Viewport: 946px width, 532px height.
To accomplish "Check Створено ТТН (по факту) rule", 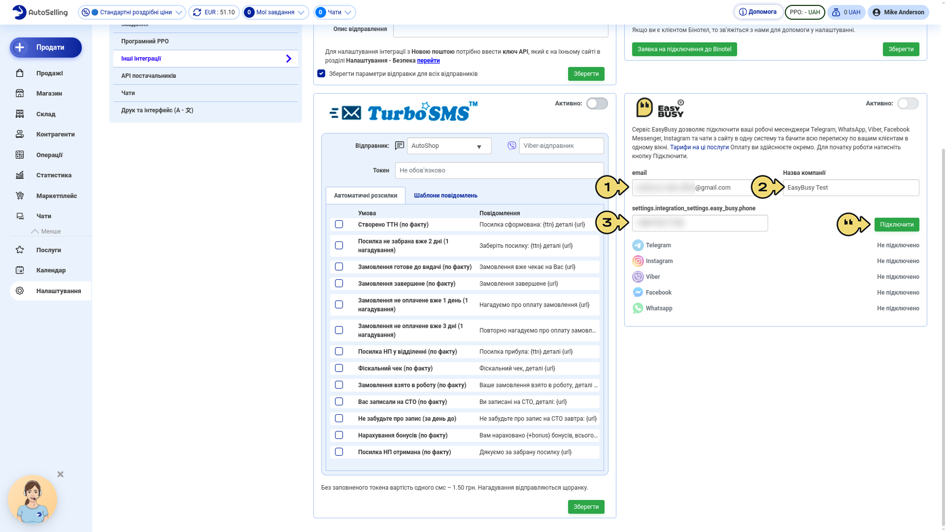I will 339,225.
